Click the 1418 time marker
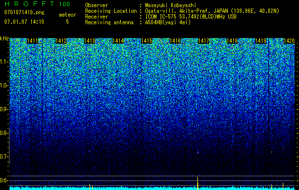 coord(232,41)
